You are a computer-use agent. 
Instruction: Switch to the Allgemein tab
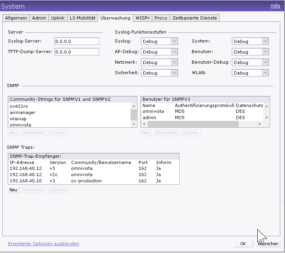pos(16,18)
